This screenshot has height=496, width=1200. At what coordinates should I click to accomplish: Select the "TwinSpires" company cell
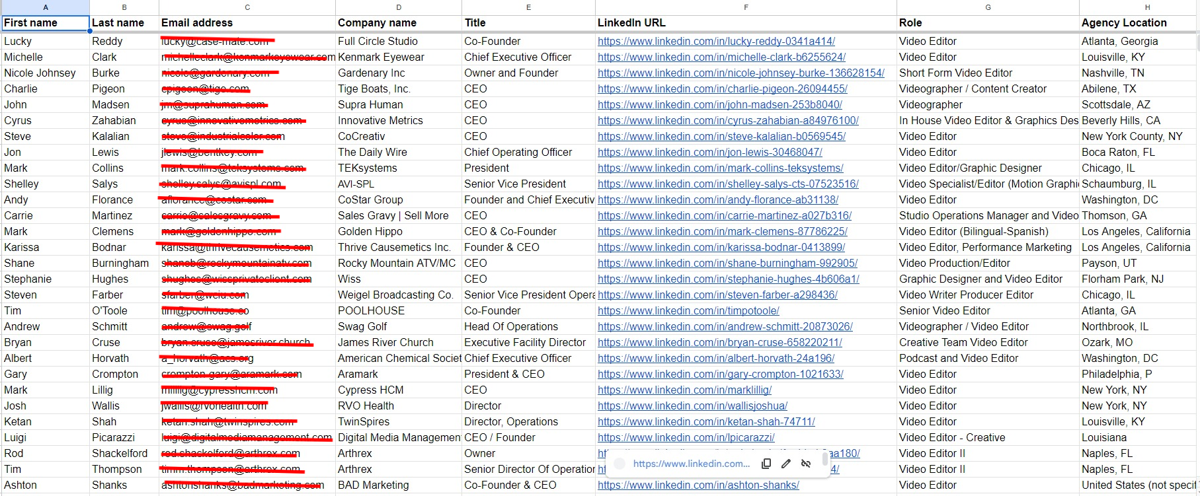pyautogui.click(x=399, y=421)
